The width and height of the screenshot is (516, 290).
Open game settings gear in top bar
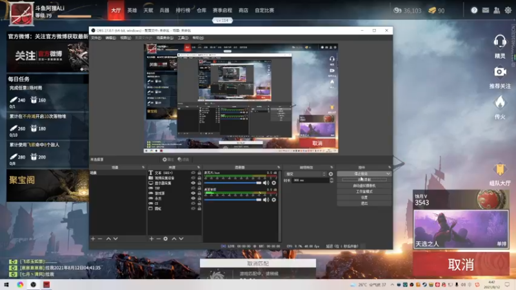pyautogui.click(x=508, y=10)
